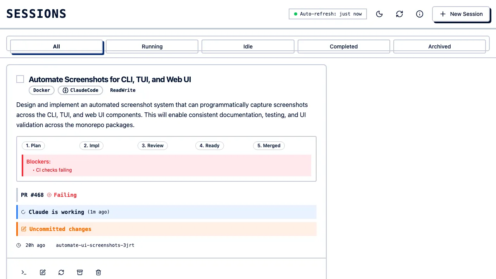Open PR #468
This screenshot has width=496, height=279.
click(x=32, y=195)
